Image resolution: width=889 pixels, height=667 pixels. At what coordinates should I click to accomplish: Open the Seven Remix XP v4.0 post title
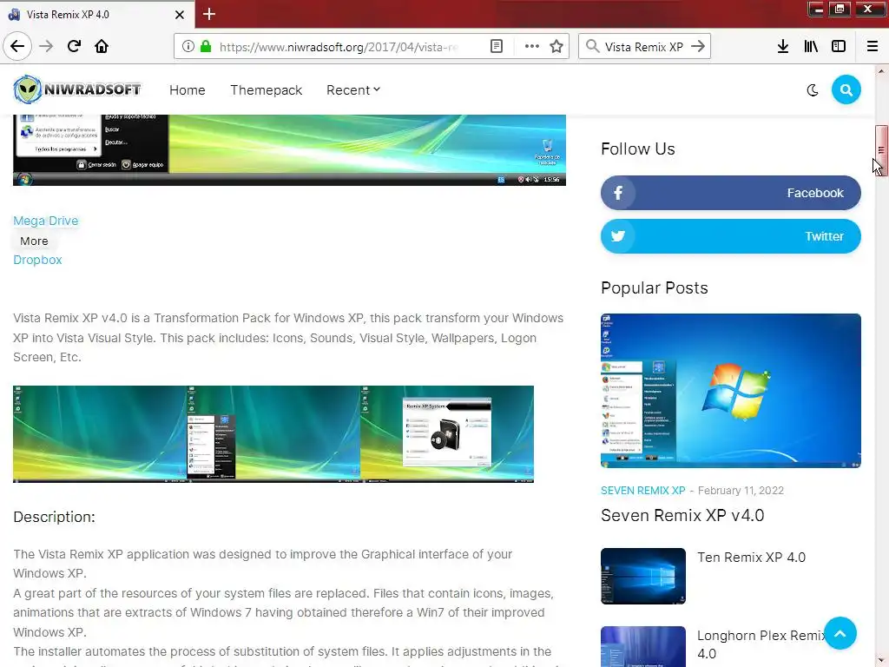click(682, 516)
